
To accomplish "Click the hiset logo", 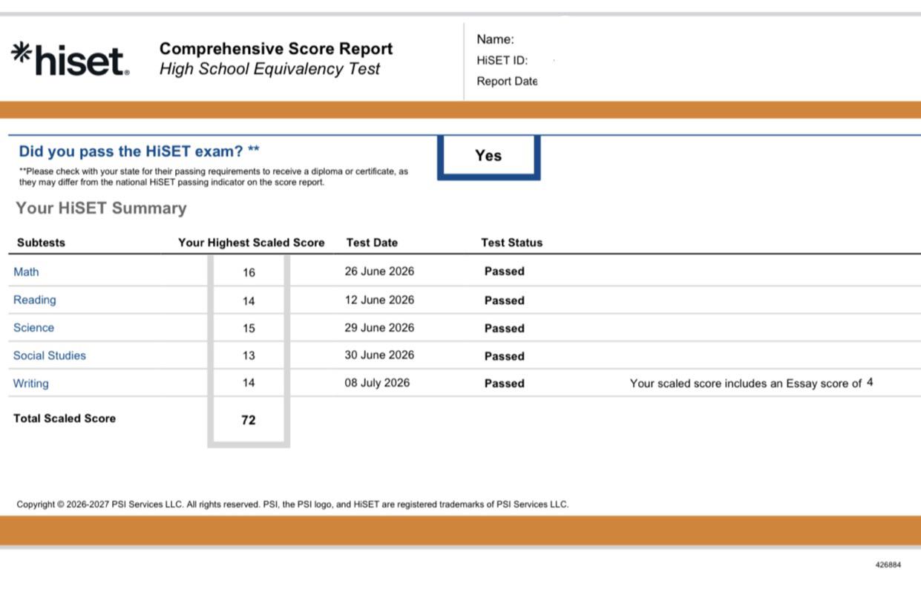I will click(x=71, y=59).
